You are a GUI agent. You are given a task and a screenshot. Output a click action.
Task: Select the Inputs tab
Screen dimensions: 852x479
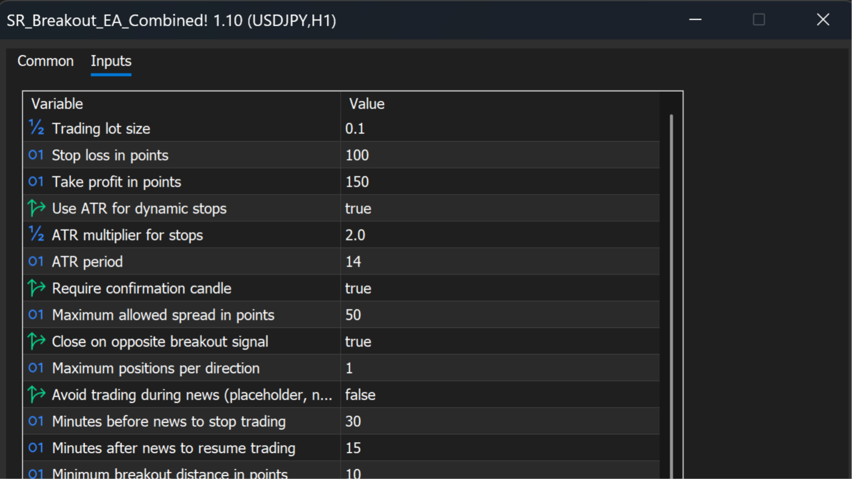click(111, 61)
